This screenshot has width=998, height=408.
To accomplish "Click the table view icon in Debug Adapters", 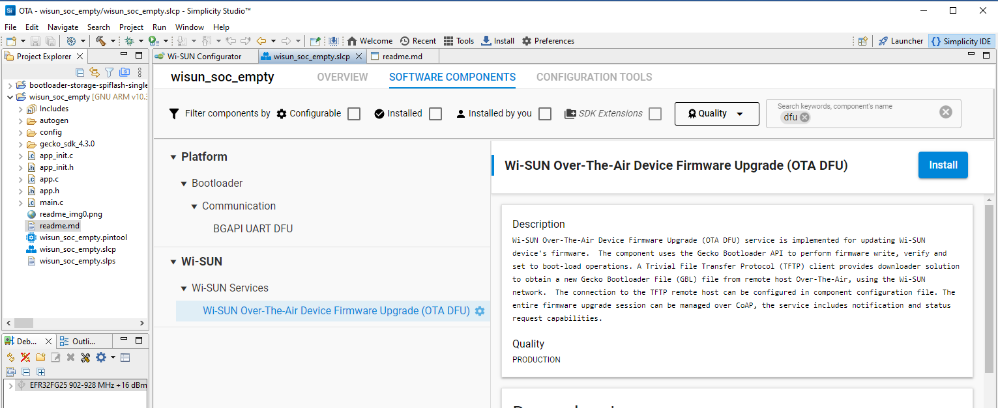I will pos(125,357).
